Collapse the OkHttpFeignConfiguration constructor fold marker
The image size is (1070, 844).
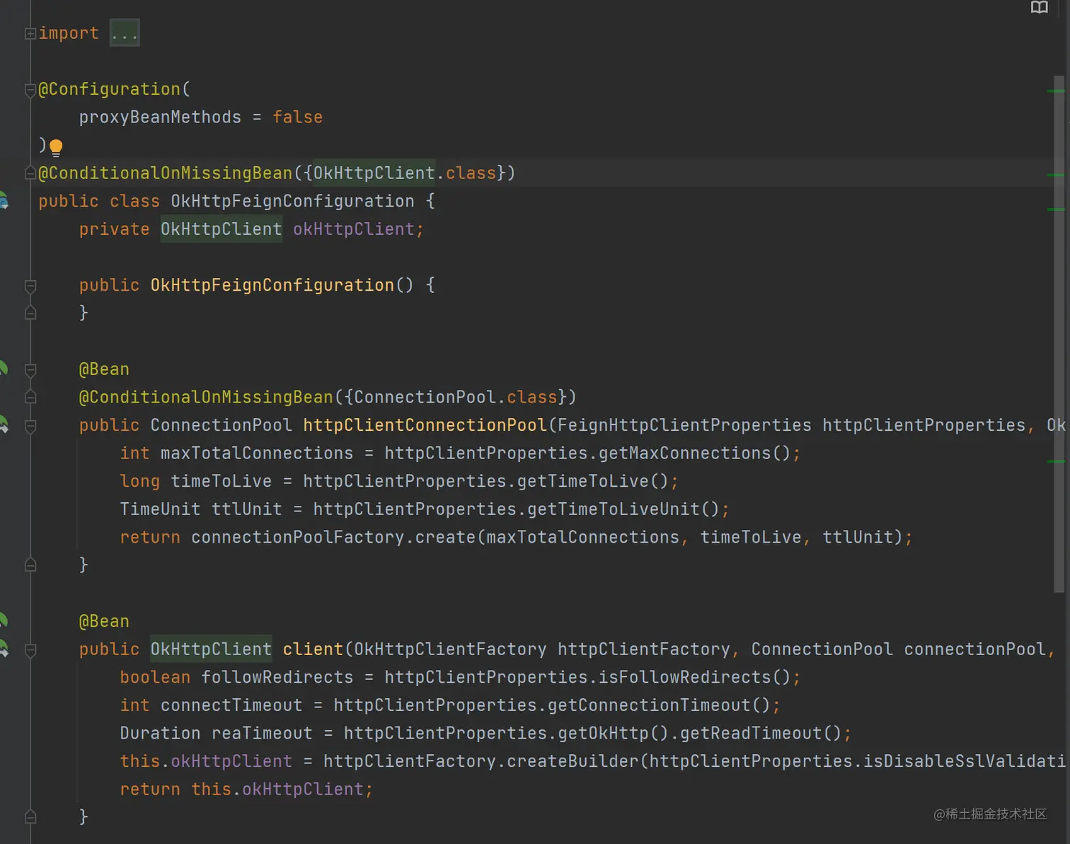tap(30, 286)
